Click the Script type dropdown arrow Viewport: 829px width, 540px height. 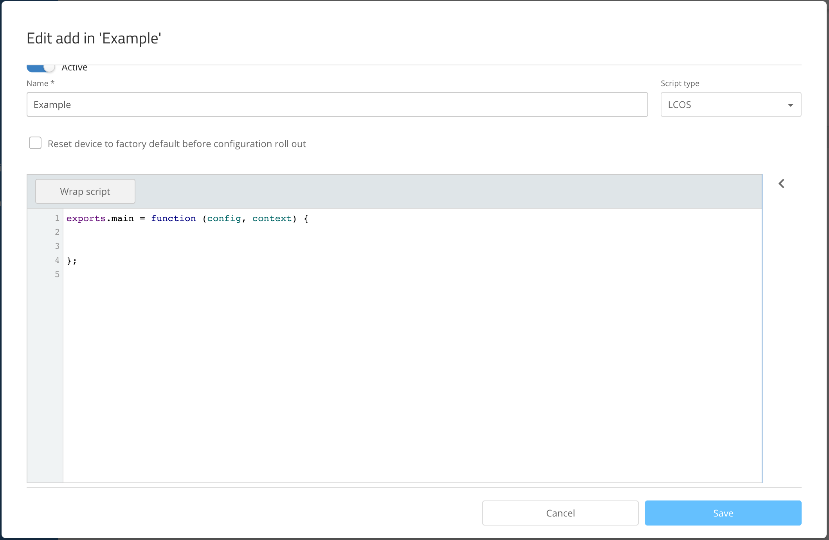coord(790,105)
